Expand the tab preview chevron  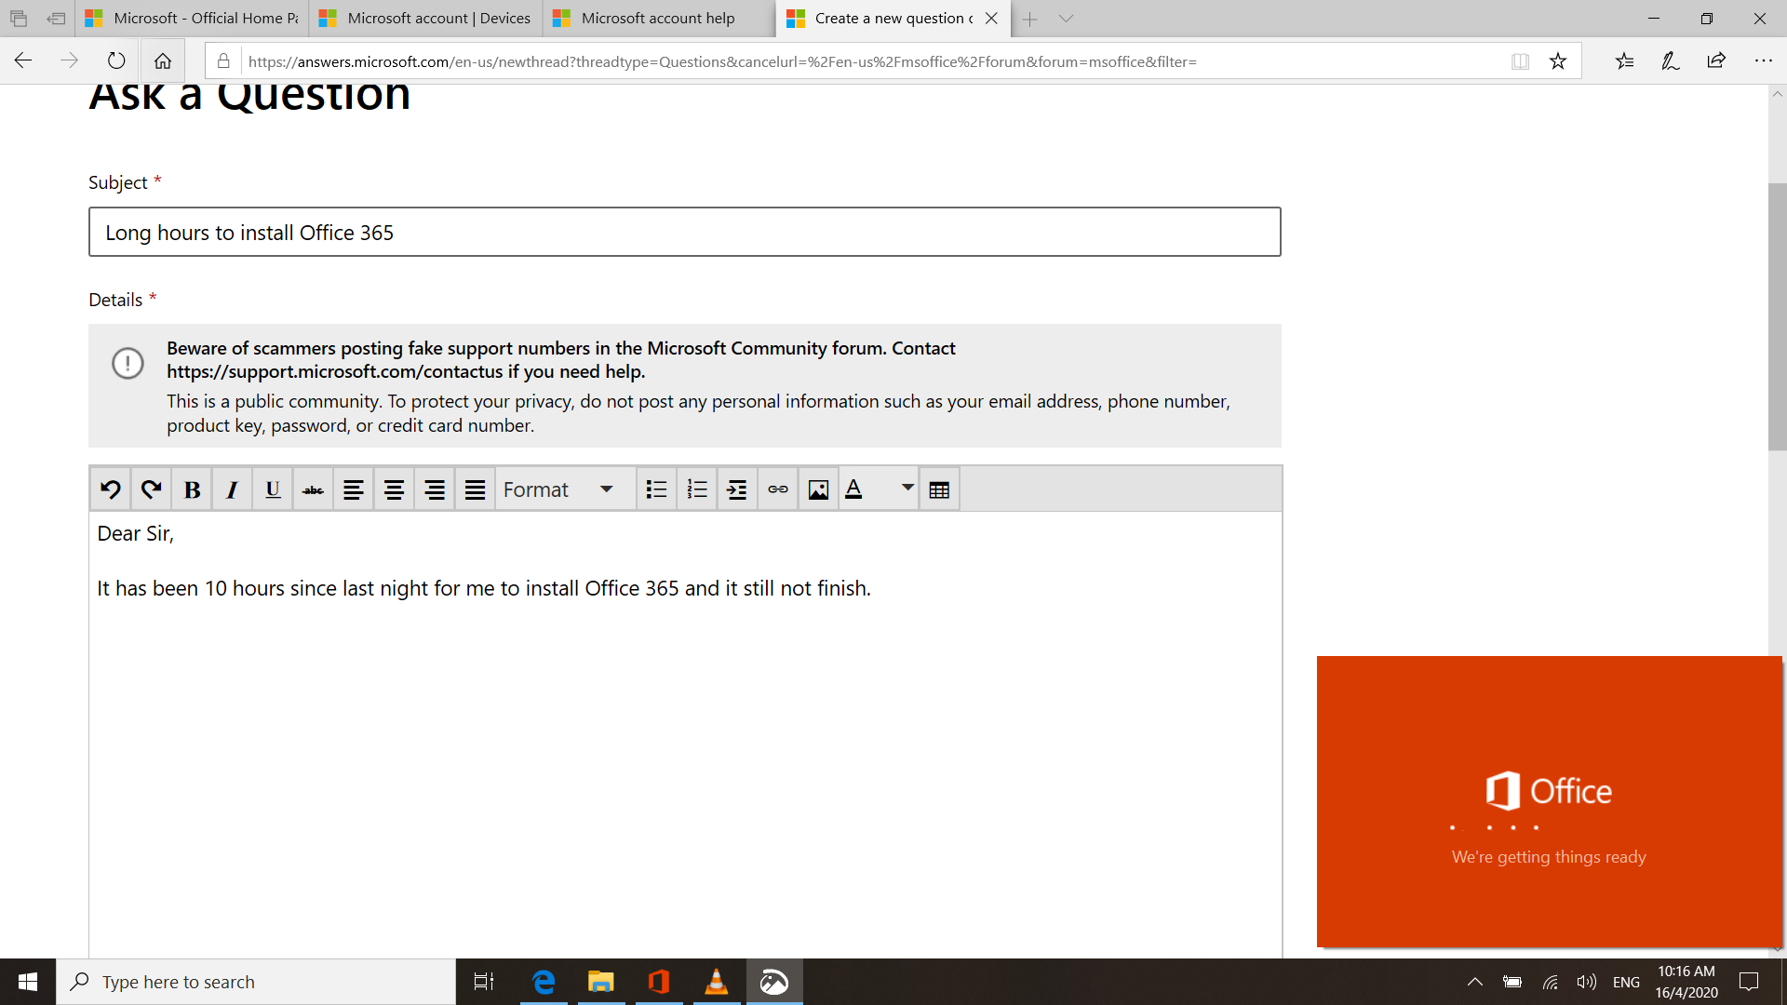(x=1067, y=19)
